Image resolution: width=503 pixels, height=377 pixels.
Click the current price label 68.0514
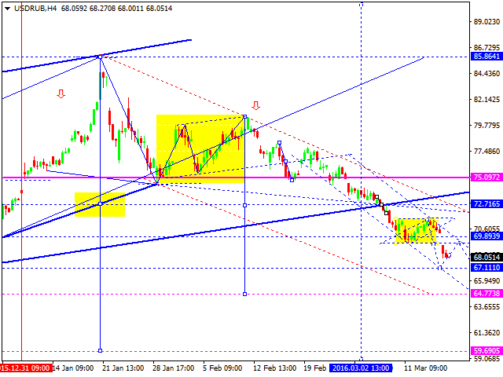tap(486, 257)
